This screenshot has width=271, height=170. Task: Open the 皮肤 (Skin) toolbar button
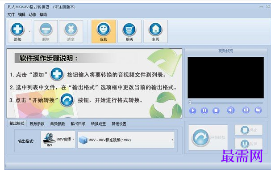(104, 31)
